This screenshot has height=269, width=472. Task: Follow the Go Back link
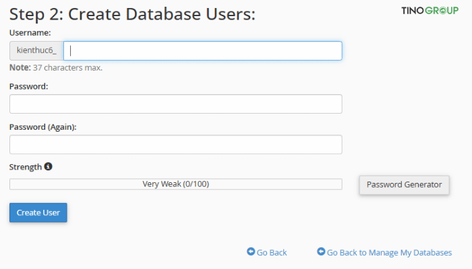click(x=272, y=253)
